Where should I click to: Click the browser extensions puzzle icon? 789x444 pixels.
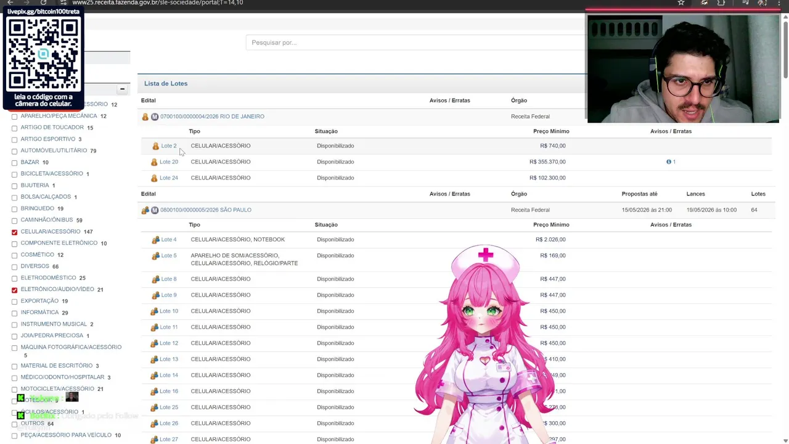(x=721, y=3)
